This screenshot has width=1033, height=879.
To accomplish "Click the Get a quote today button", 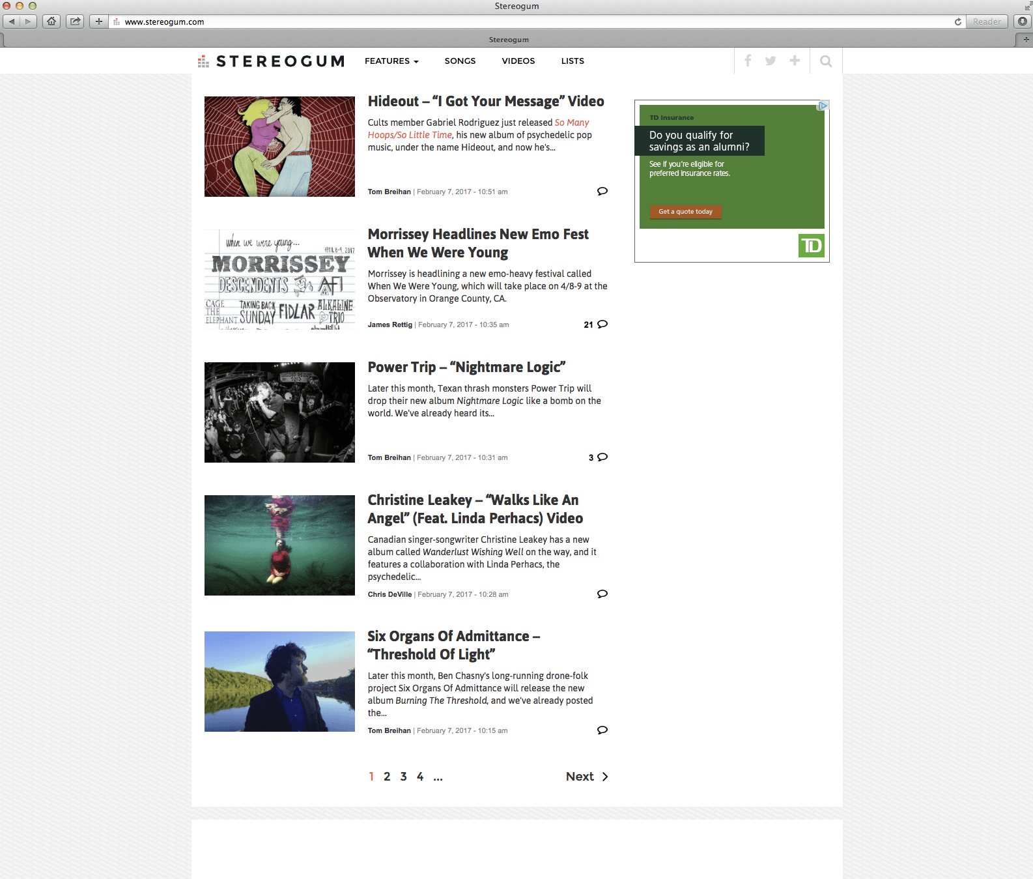I will pos(685,212).
